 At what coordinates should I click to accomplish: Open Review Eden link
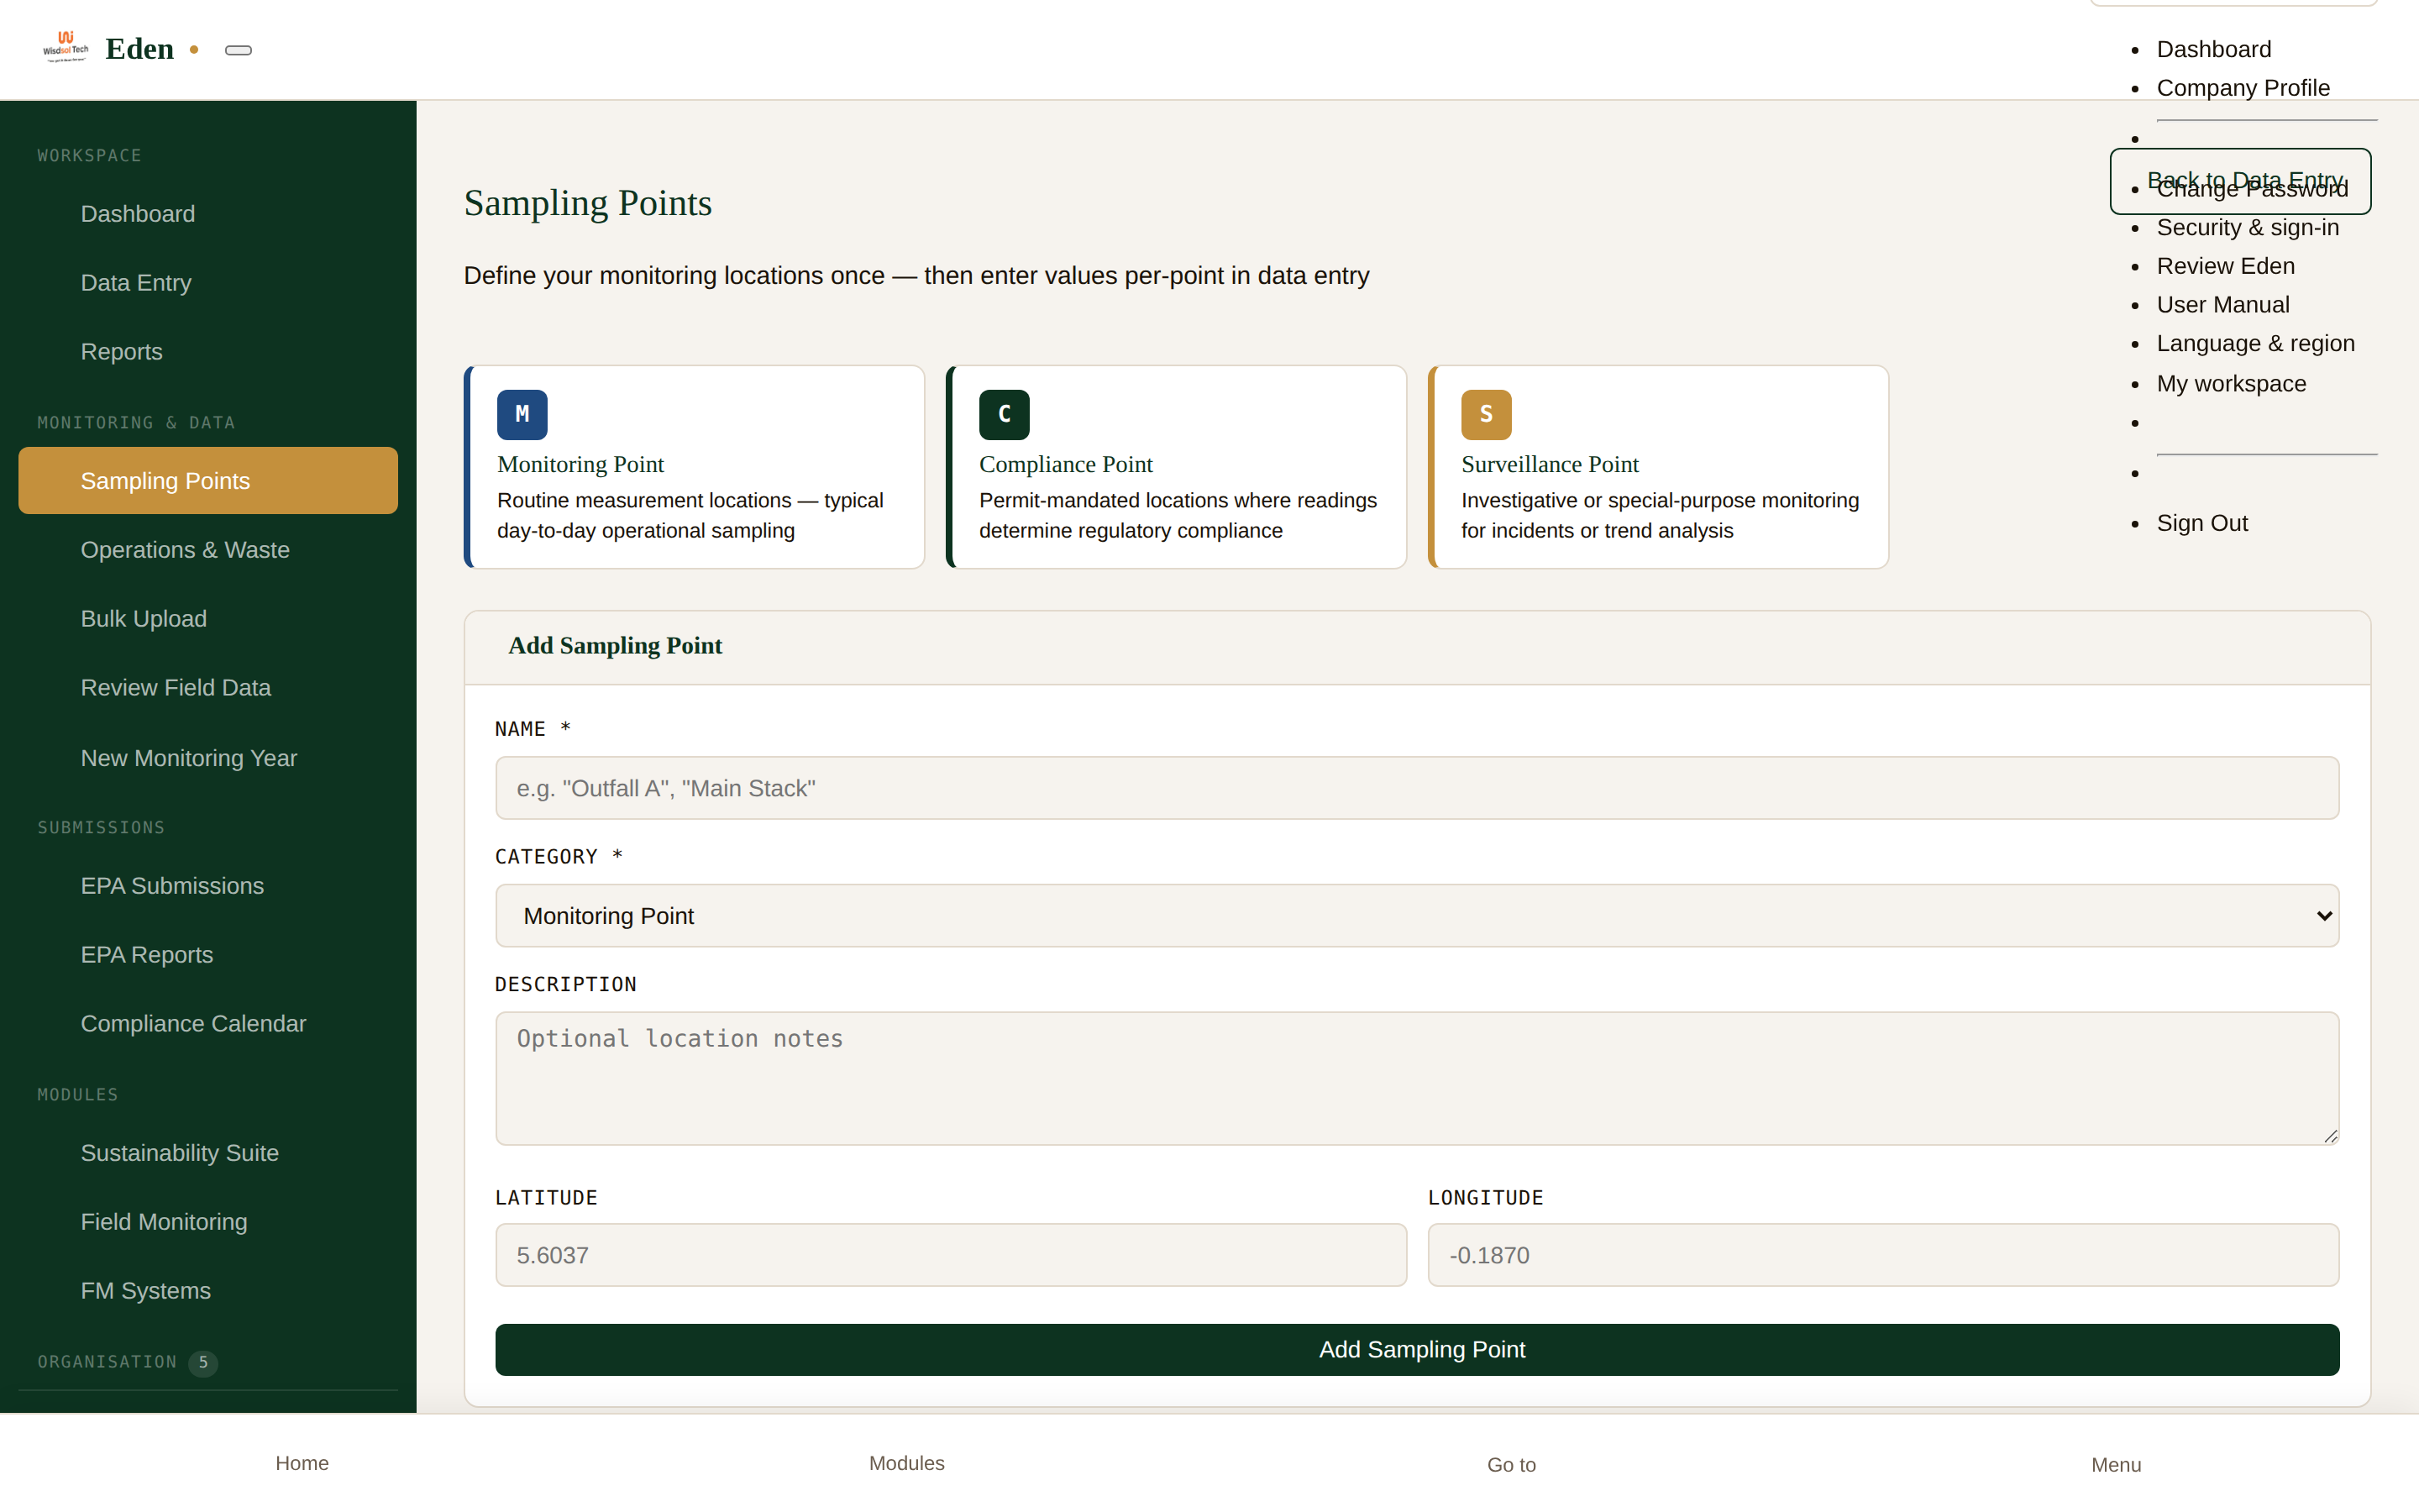click(x=2226, y=266)
